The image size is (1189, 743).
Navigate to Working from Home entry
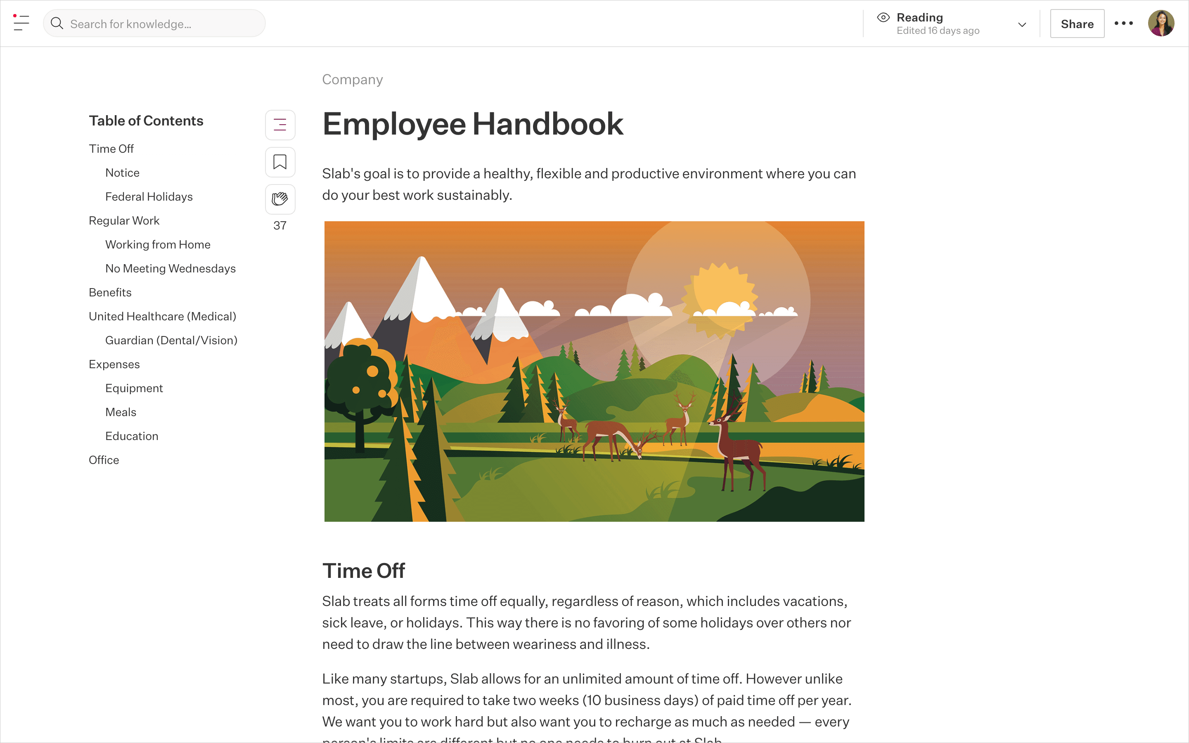pyautogui.click(x=158, y=245)
